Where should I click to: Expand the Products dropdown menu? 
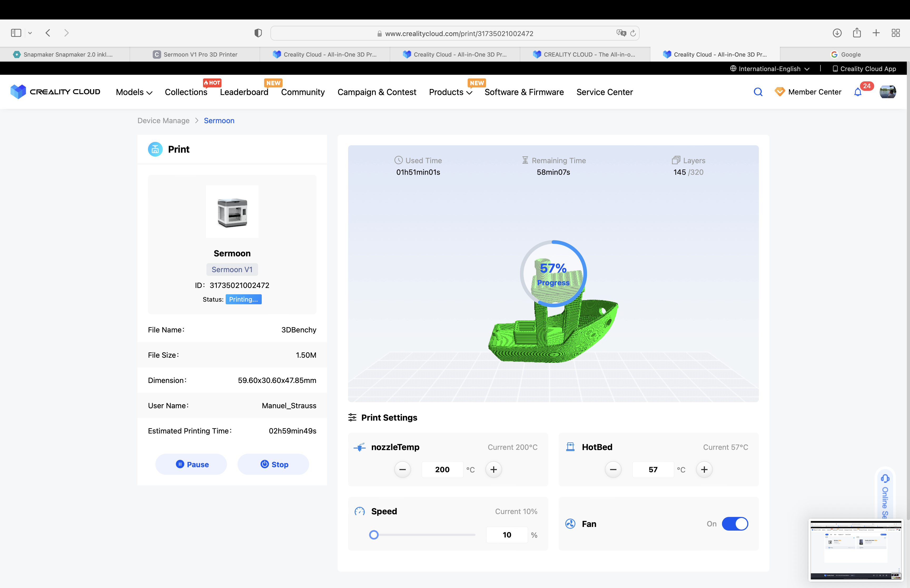450,92
